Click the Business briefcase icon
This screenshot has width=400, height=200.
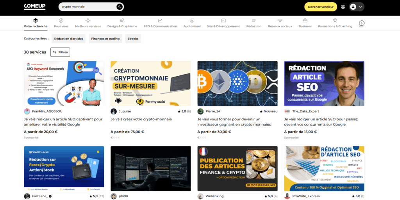[x=305, y=20]
